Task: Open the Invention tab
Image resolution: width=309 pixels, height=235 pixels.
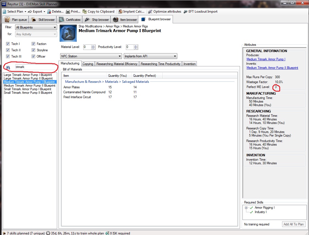Action: 189,64
